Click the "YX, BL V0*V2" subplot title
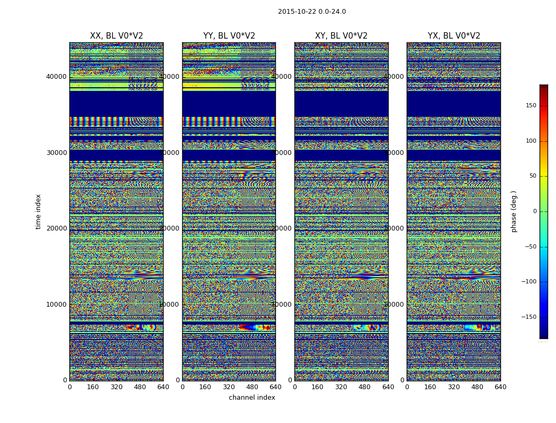The height and width of the screenshot is (423, 556). pos(454,36)
